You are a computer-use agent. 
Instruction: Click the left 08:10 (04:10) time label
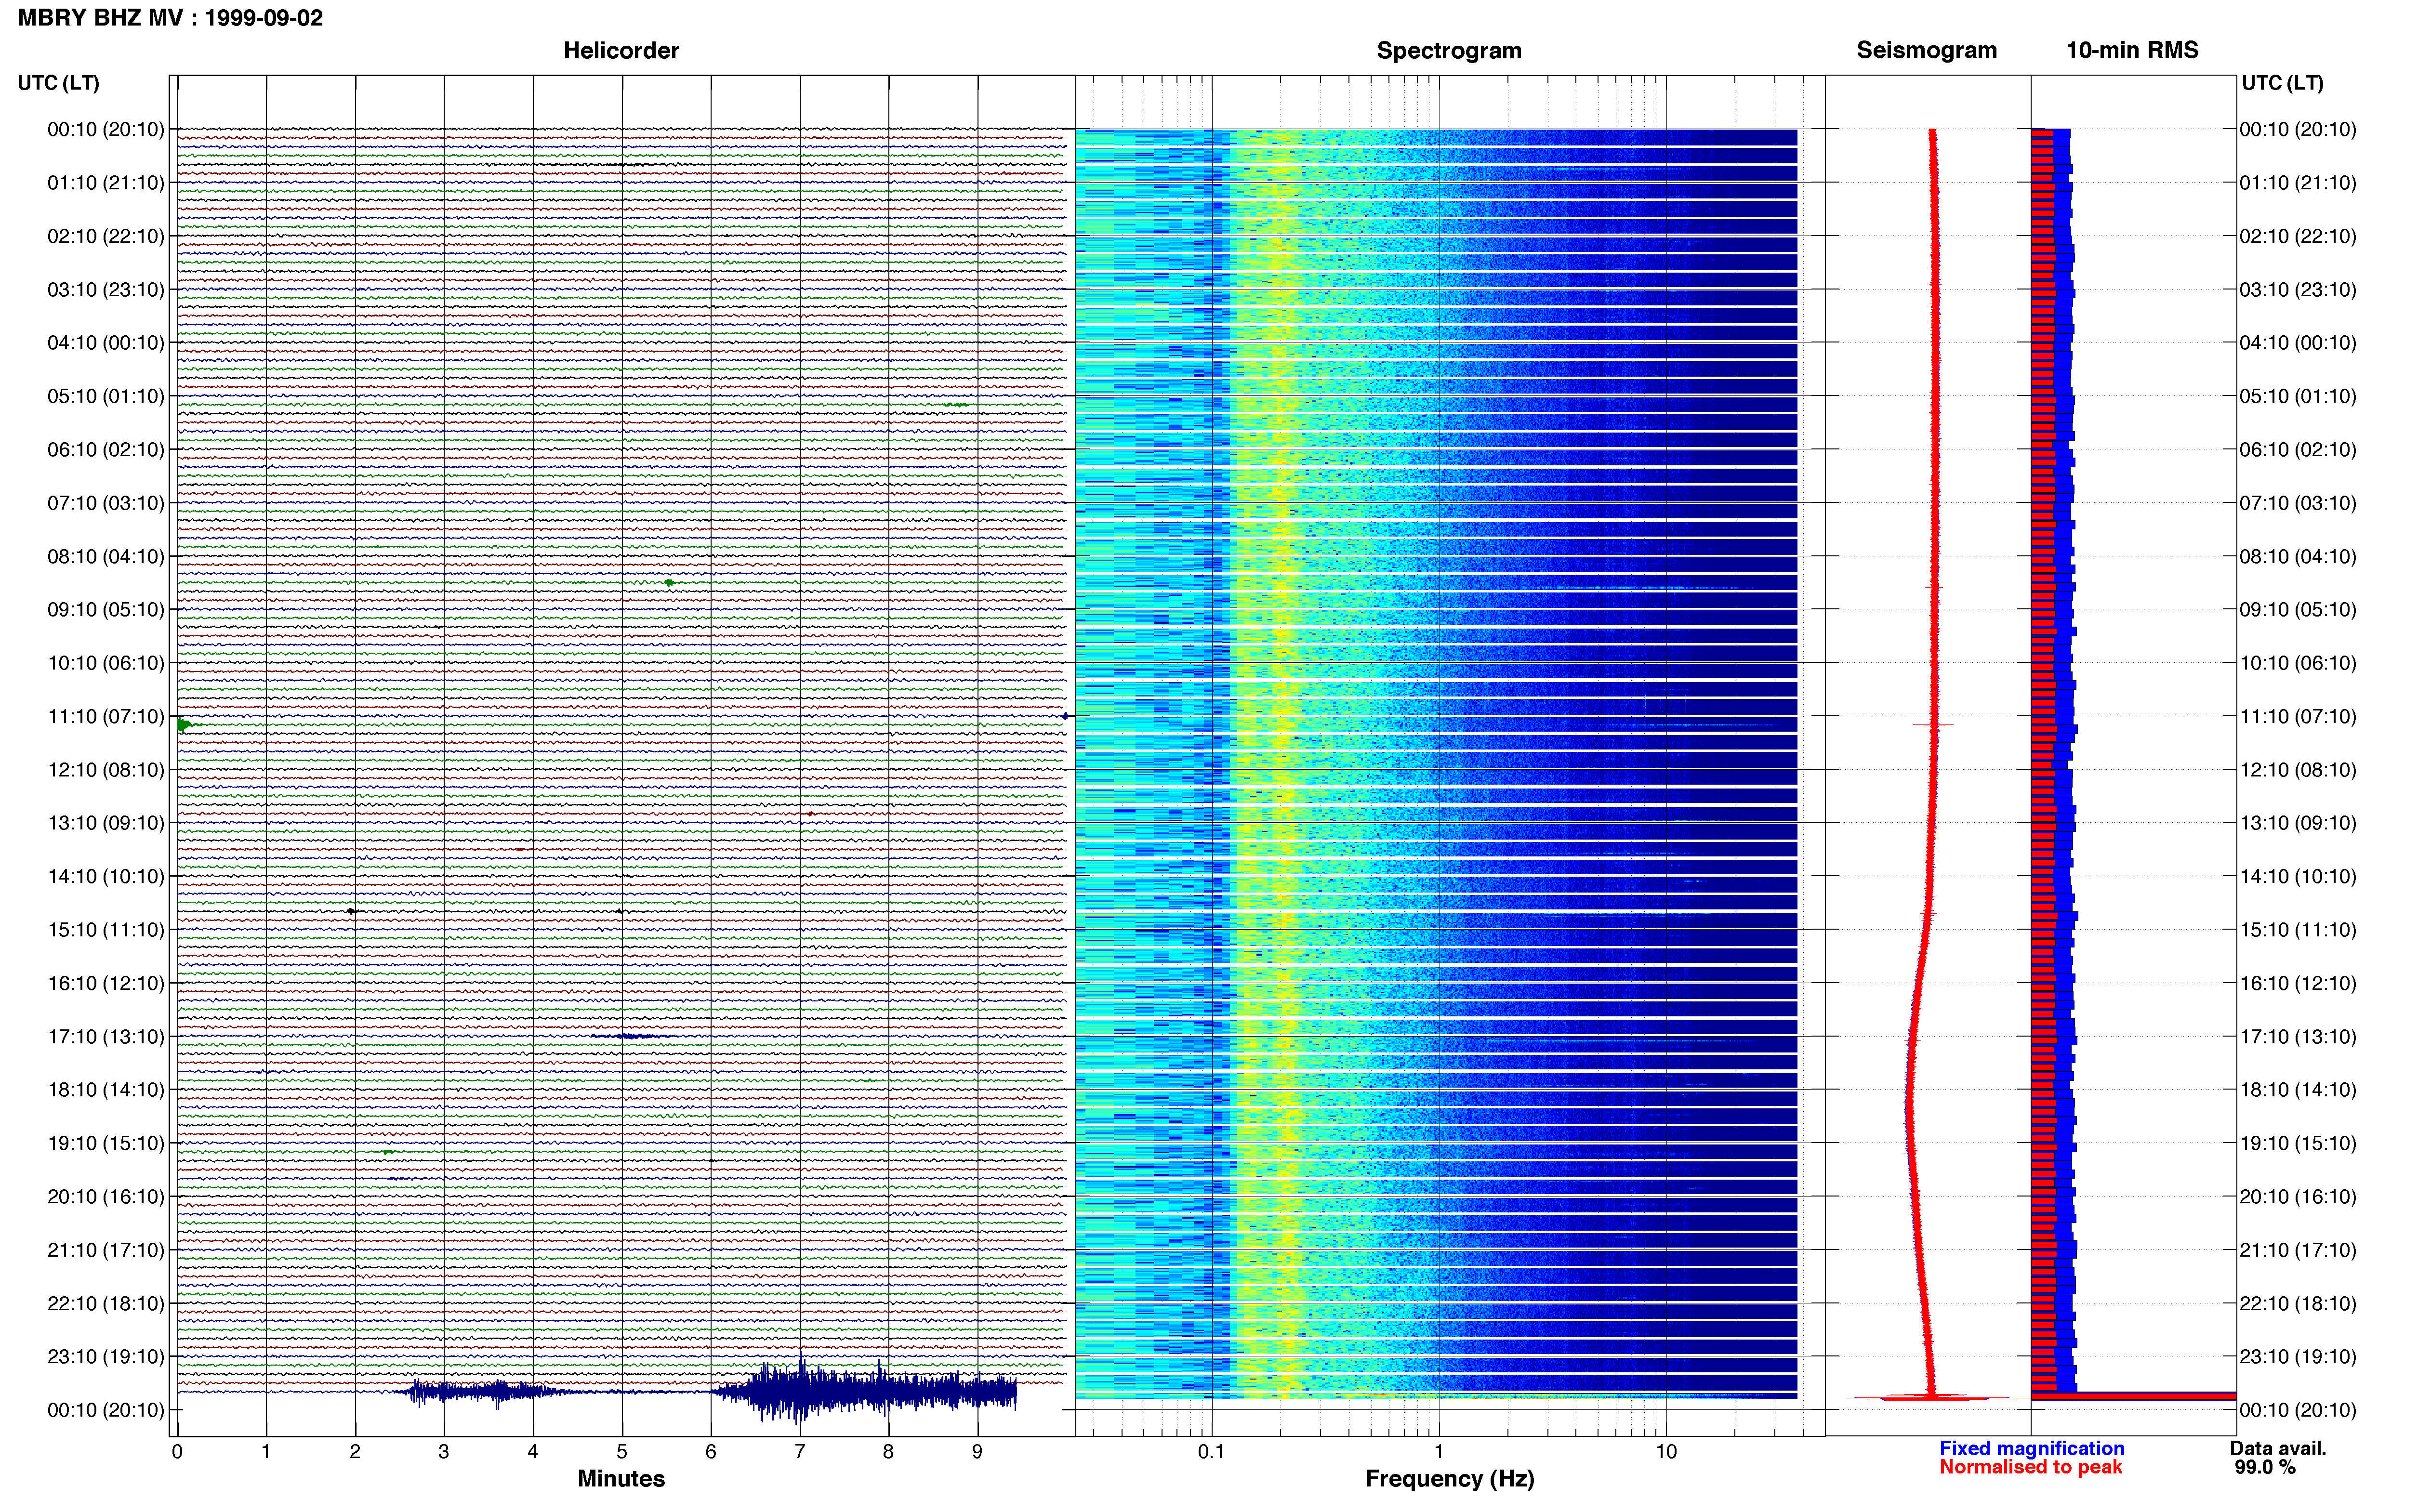coord(106,556)
